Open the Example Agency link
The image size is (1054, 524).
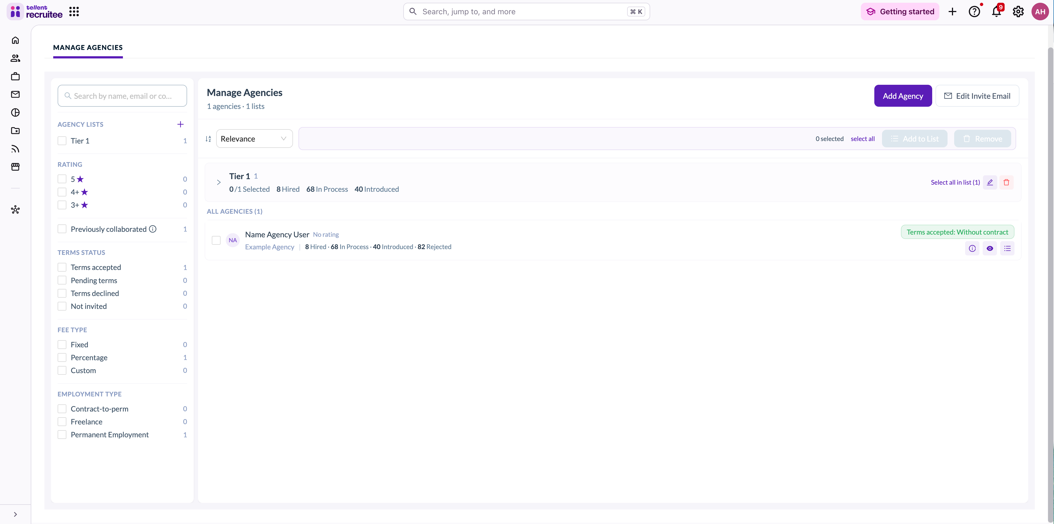tap(270, 247)
